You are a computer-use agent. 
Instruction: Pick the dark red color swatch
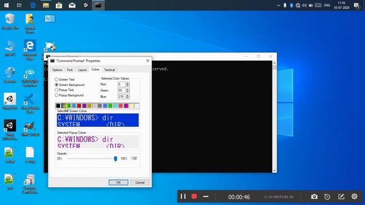[x=79, y=106]
